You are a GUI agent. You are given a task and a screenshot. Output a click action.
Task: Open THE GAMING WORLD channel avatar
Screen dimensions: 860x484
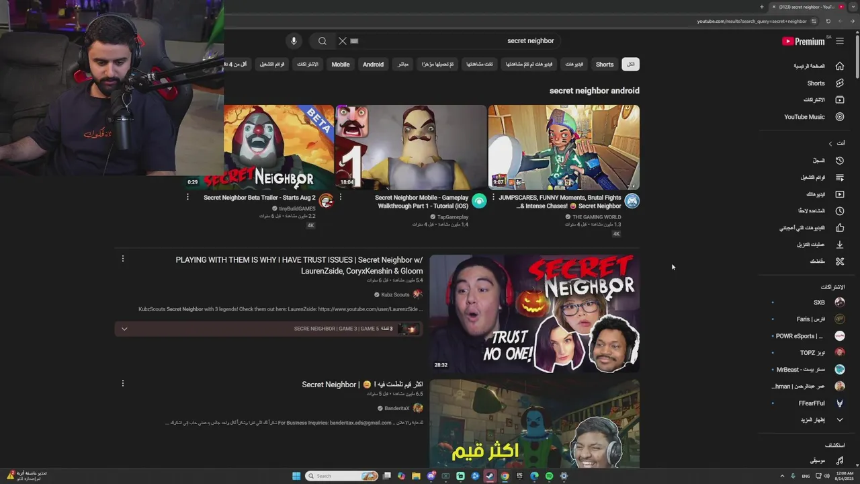[x=632, y=200]
